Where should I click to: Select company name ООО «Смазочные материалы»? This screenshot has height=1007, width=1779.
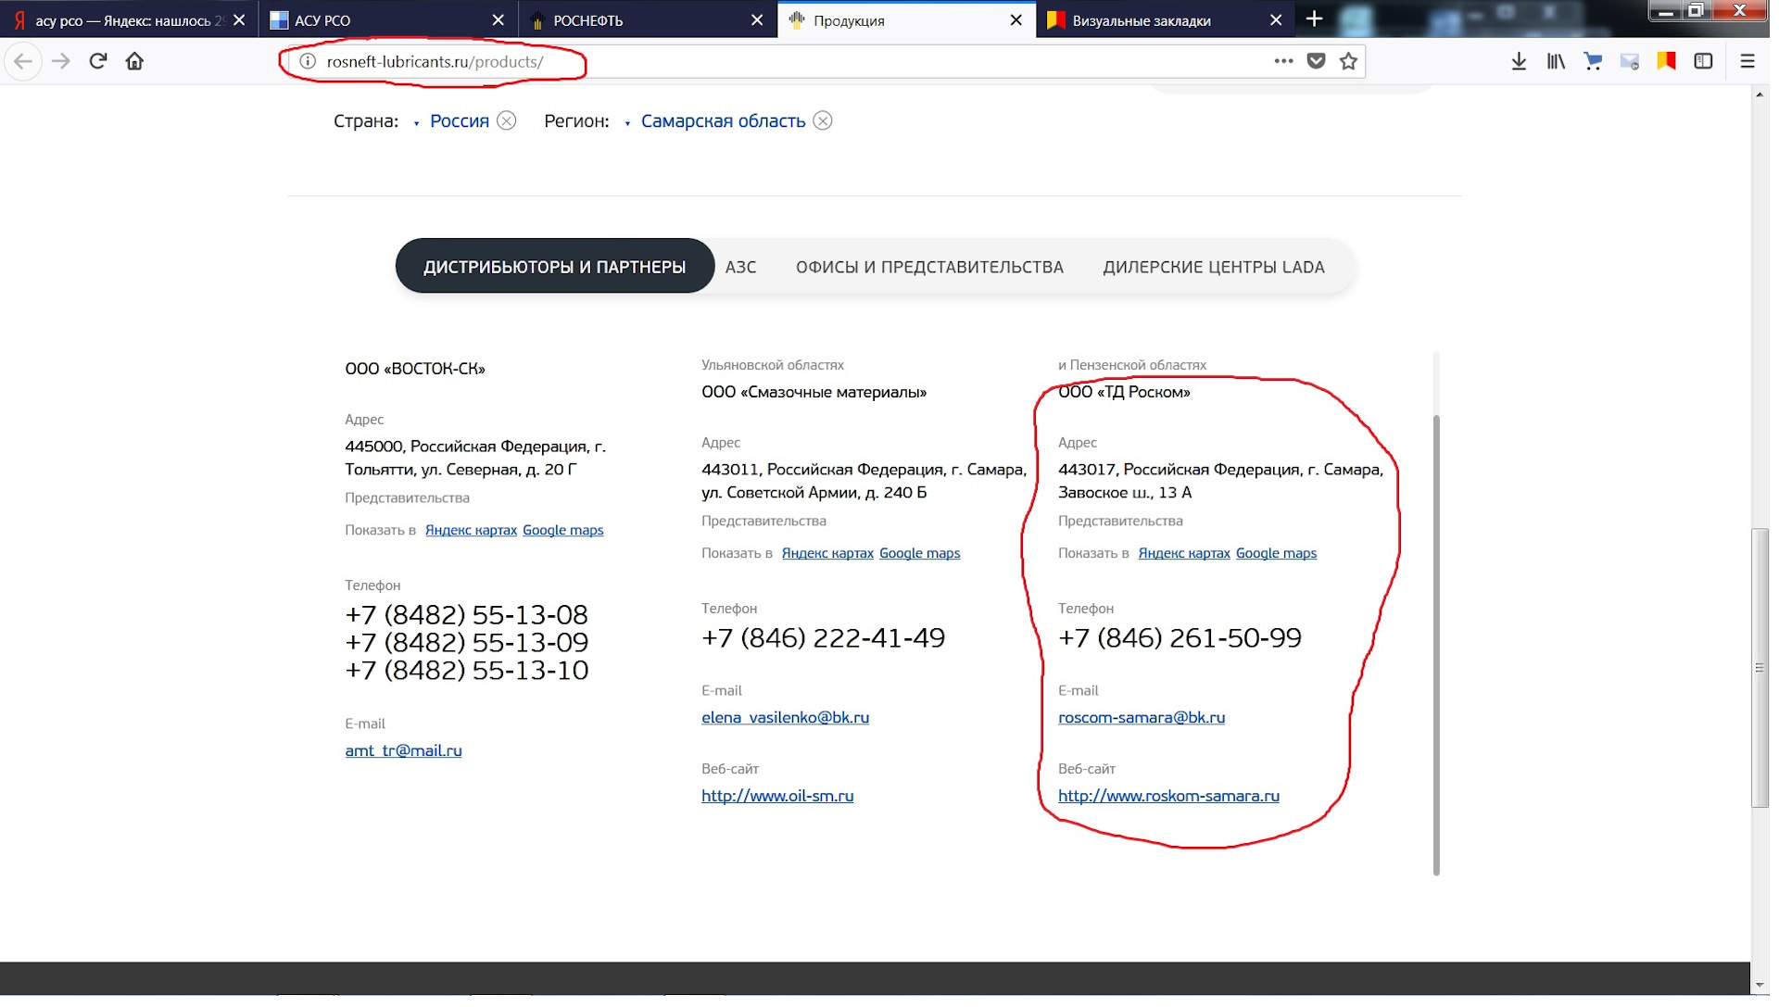pos(814,392)
